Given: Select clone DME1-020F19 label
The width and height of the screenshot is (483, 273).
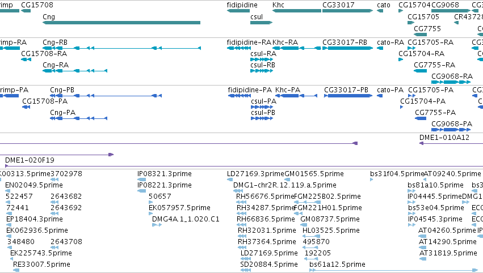Looking at the screenshot, I should coord(30,160).
